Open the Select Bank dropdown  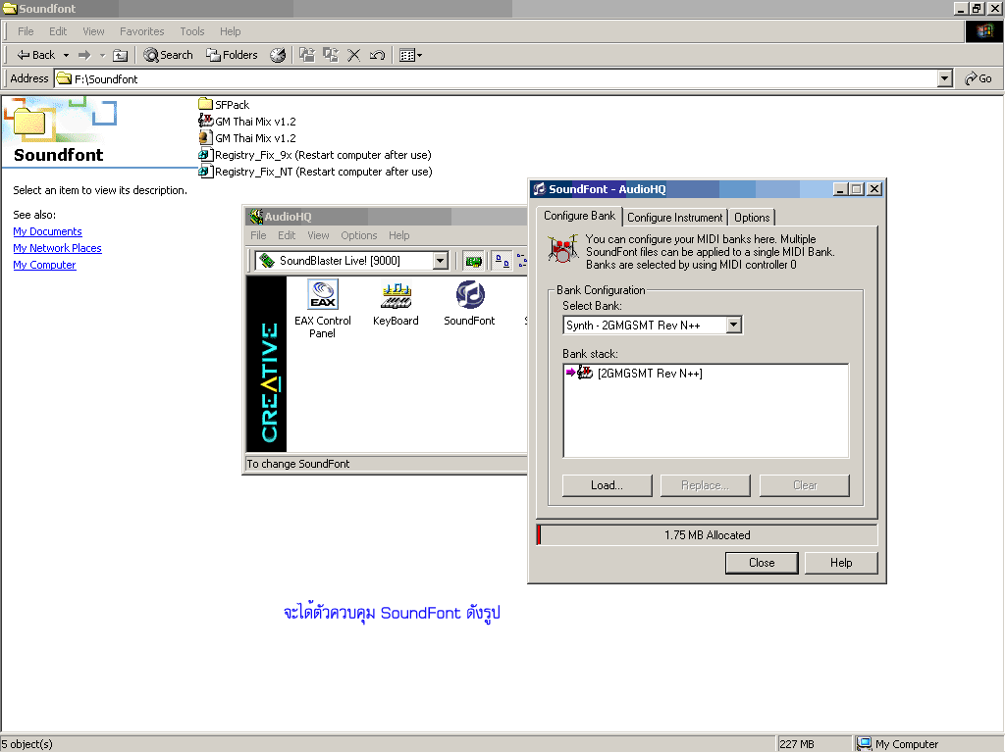click(734, 325)
